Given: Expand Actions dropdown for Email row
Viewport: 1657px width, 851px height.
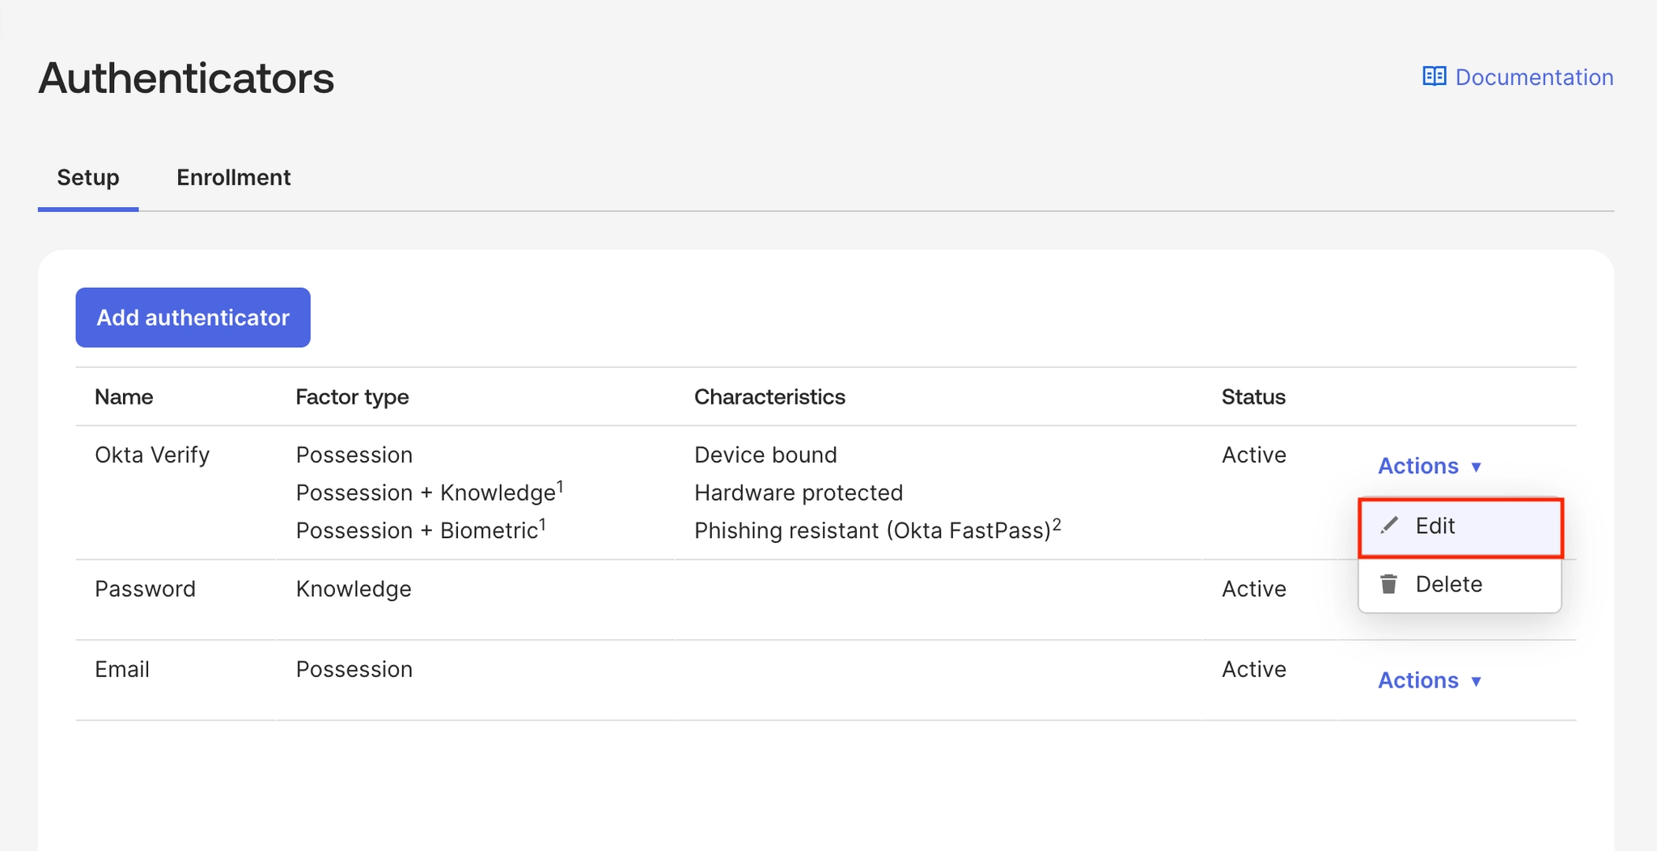Looking at the screenshot, I should (x=1418, y=680).
